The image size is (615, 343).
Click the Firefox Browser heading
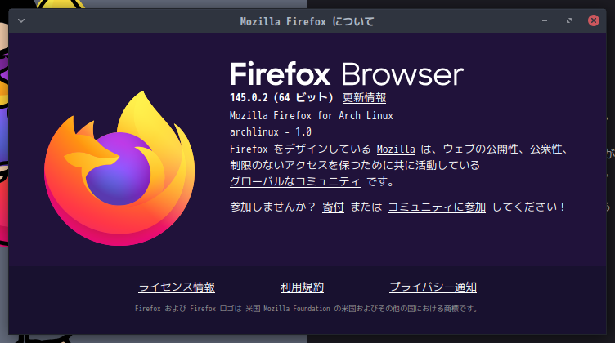pos(347,74)
